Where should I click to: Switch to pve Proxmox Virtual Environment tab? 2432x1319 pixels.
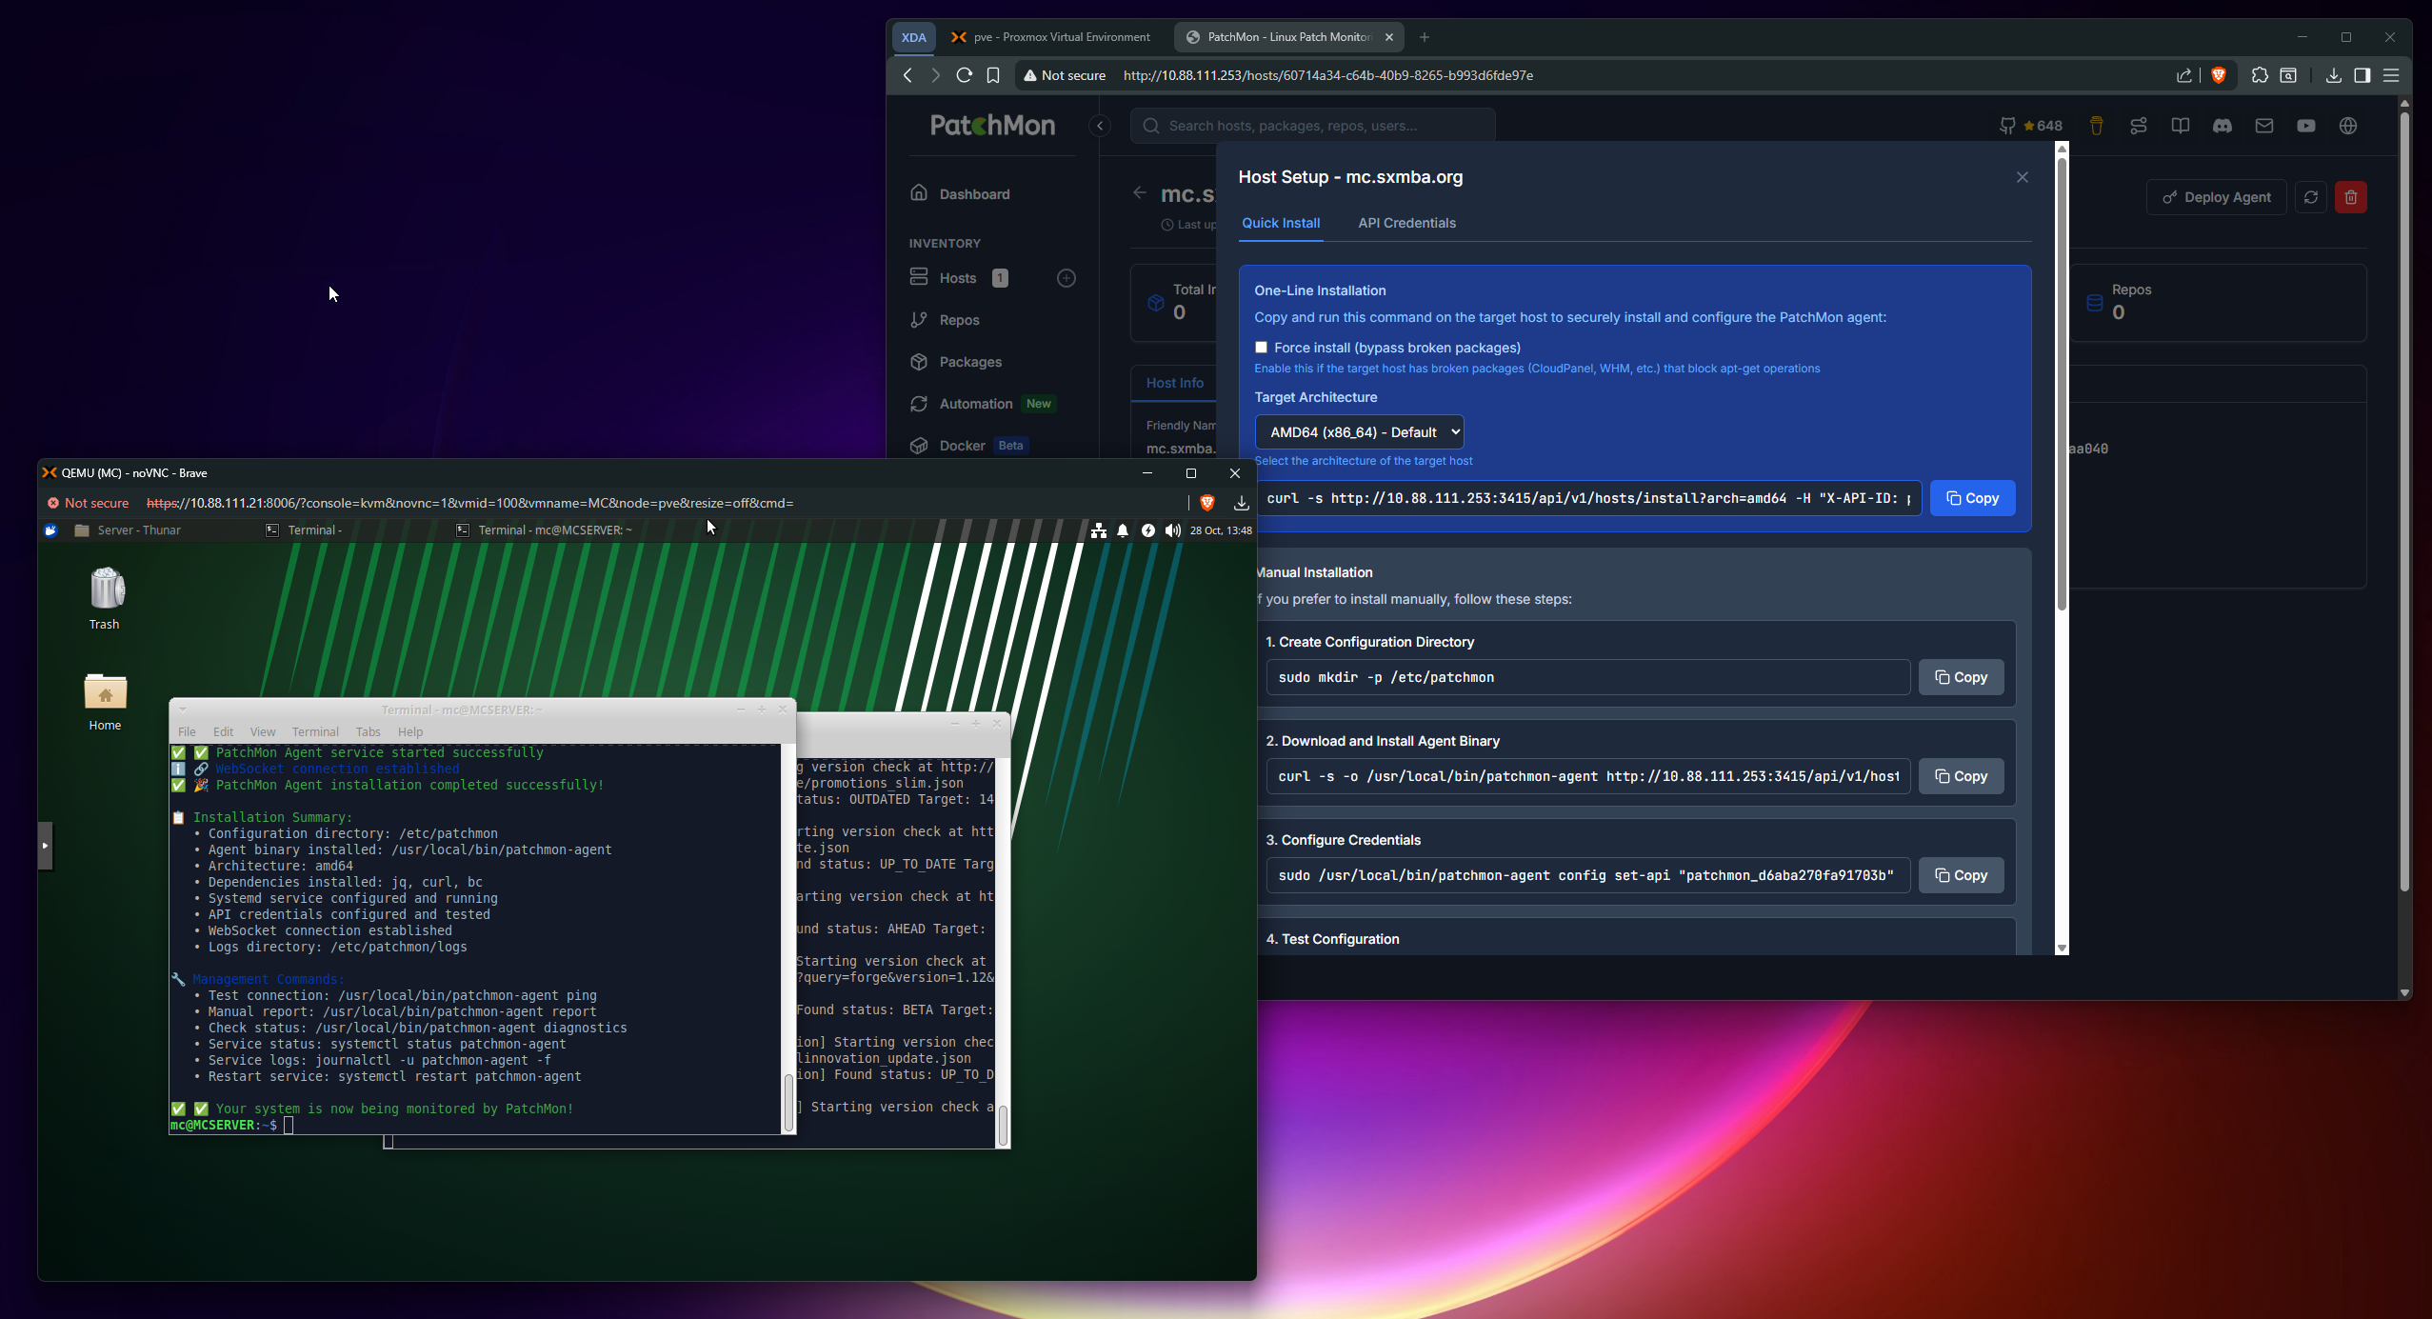pos(1051,37)
